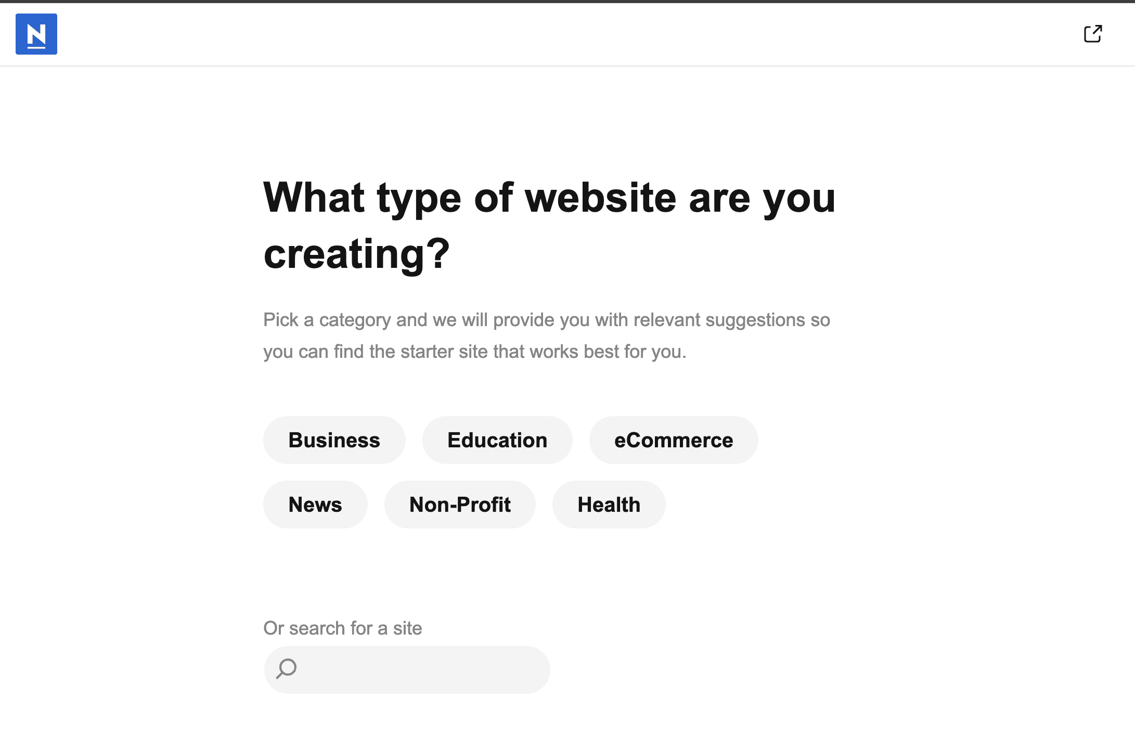The height and width of the screenshot is (749, 1135).
Task: Pick the Health website category
Action: click(609, 505)
